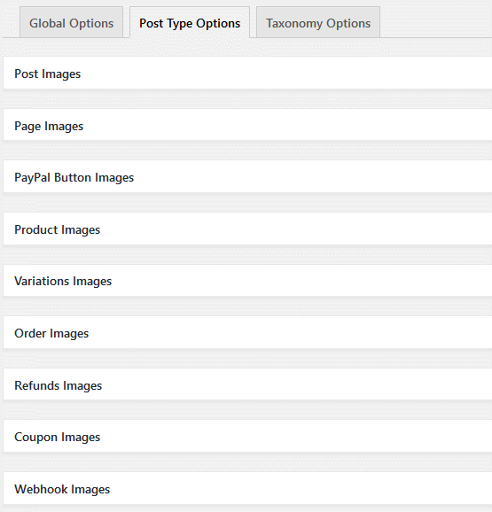
Task: Click the 'Product Images' heading label
Action: (x=57, y=230)
